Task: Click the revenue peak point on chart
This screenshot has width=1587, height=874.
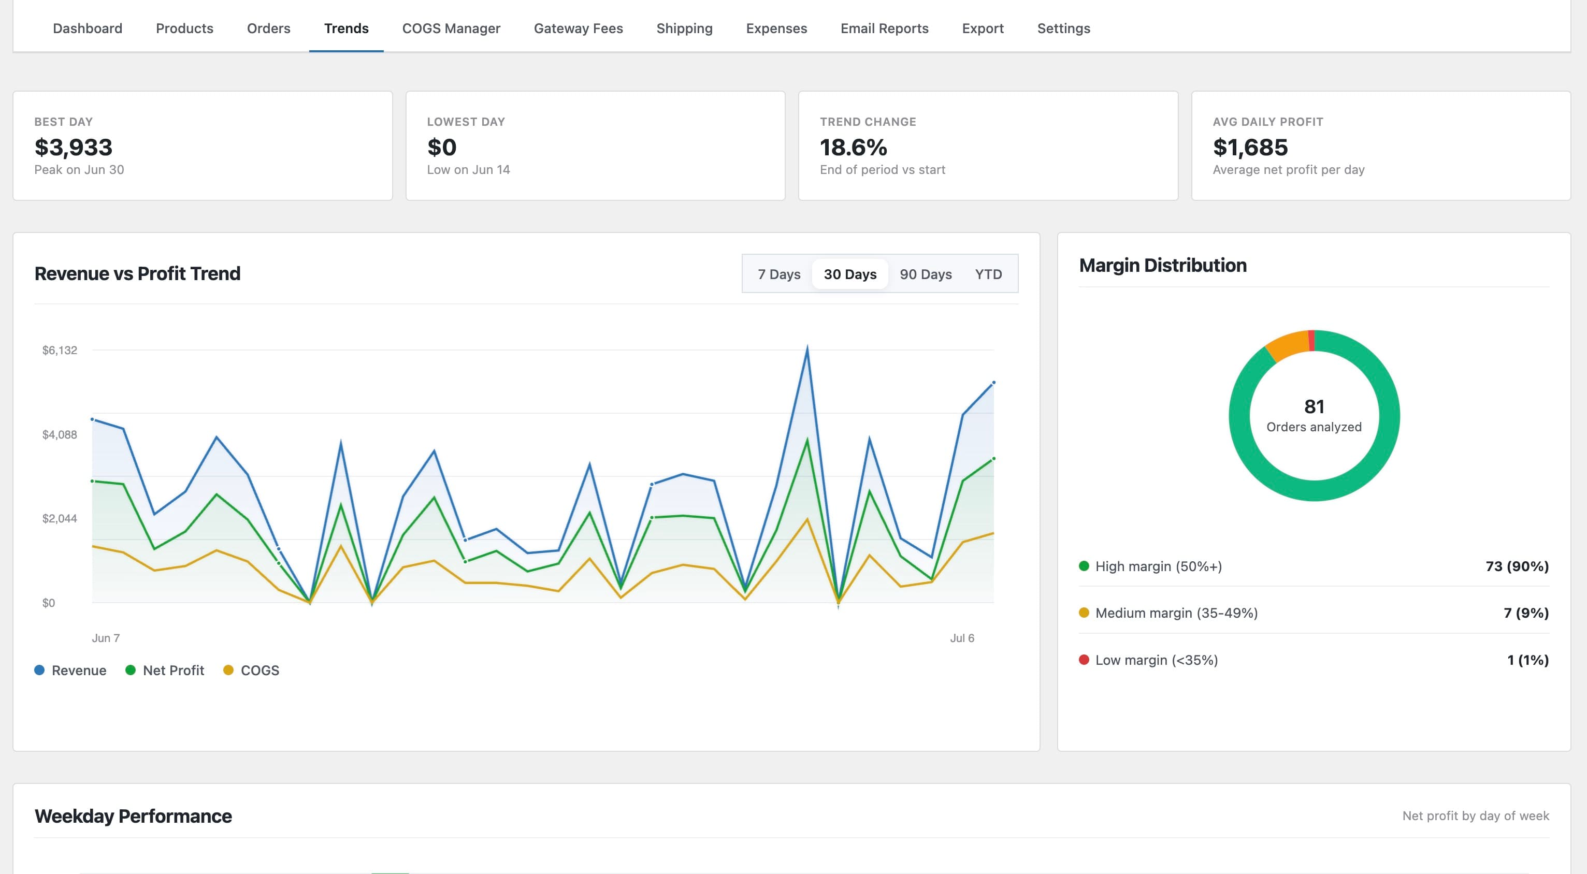Action: pos(807,348)
